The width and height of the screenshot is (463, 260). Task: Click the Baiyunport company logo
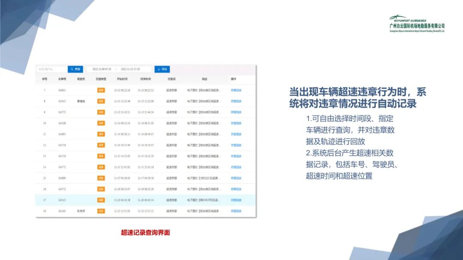(417, 24)
